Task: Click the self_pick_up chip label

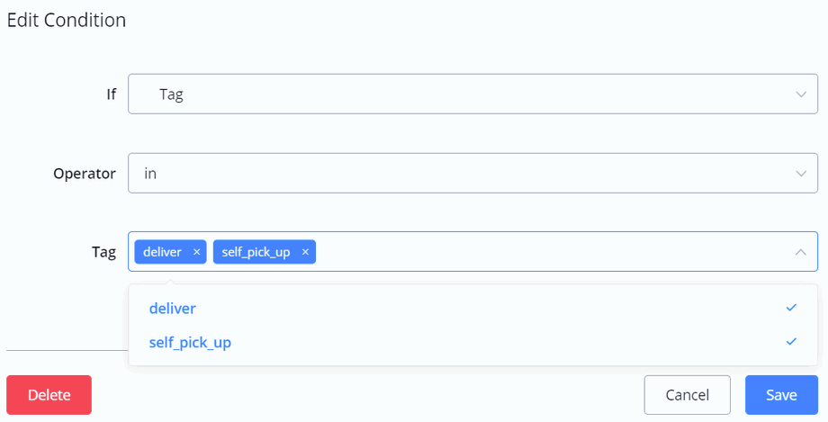Action: (x=256, y=252)
